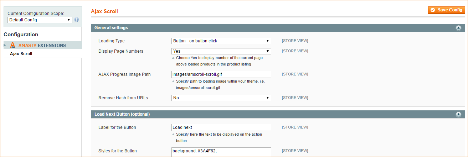The image size is (468, 157).
Task: Click the small triangle beside Amasty Extensions
Action: click(x=5, y=45)
